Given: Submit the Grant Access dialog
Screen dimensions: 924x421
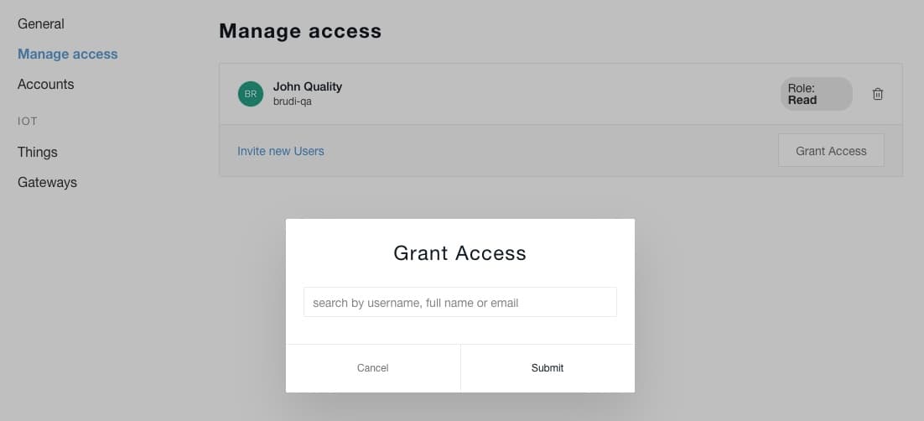Looking at the screenshot, I should (548, 368).
